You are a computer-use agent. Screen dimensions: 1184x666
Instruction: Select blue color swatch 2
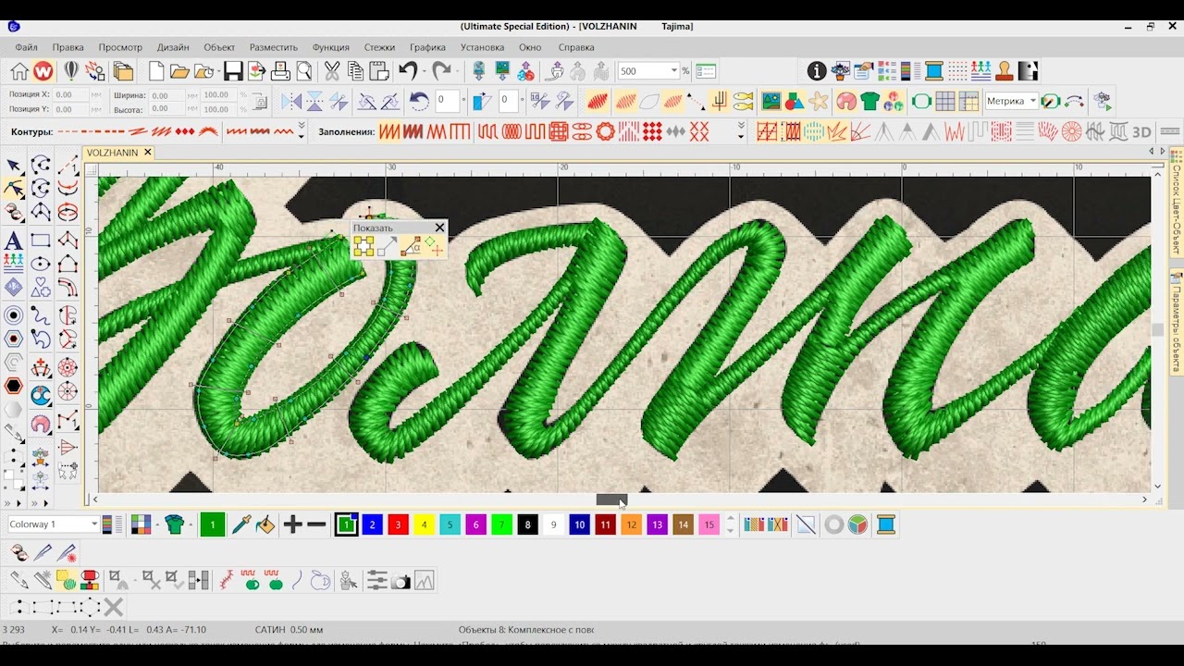pyautogui.click(x=372, y=524)
